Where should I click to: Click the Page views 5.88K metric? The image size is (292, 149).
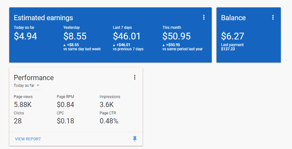point(23,104)
